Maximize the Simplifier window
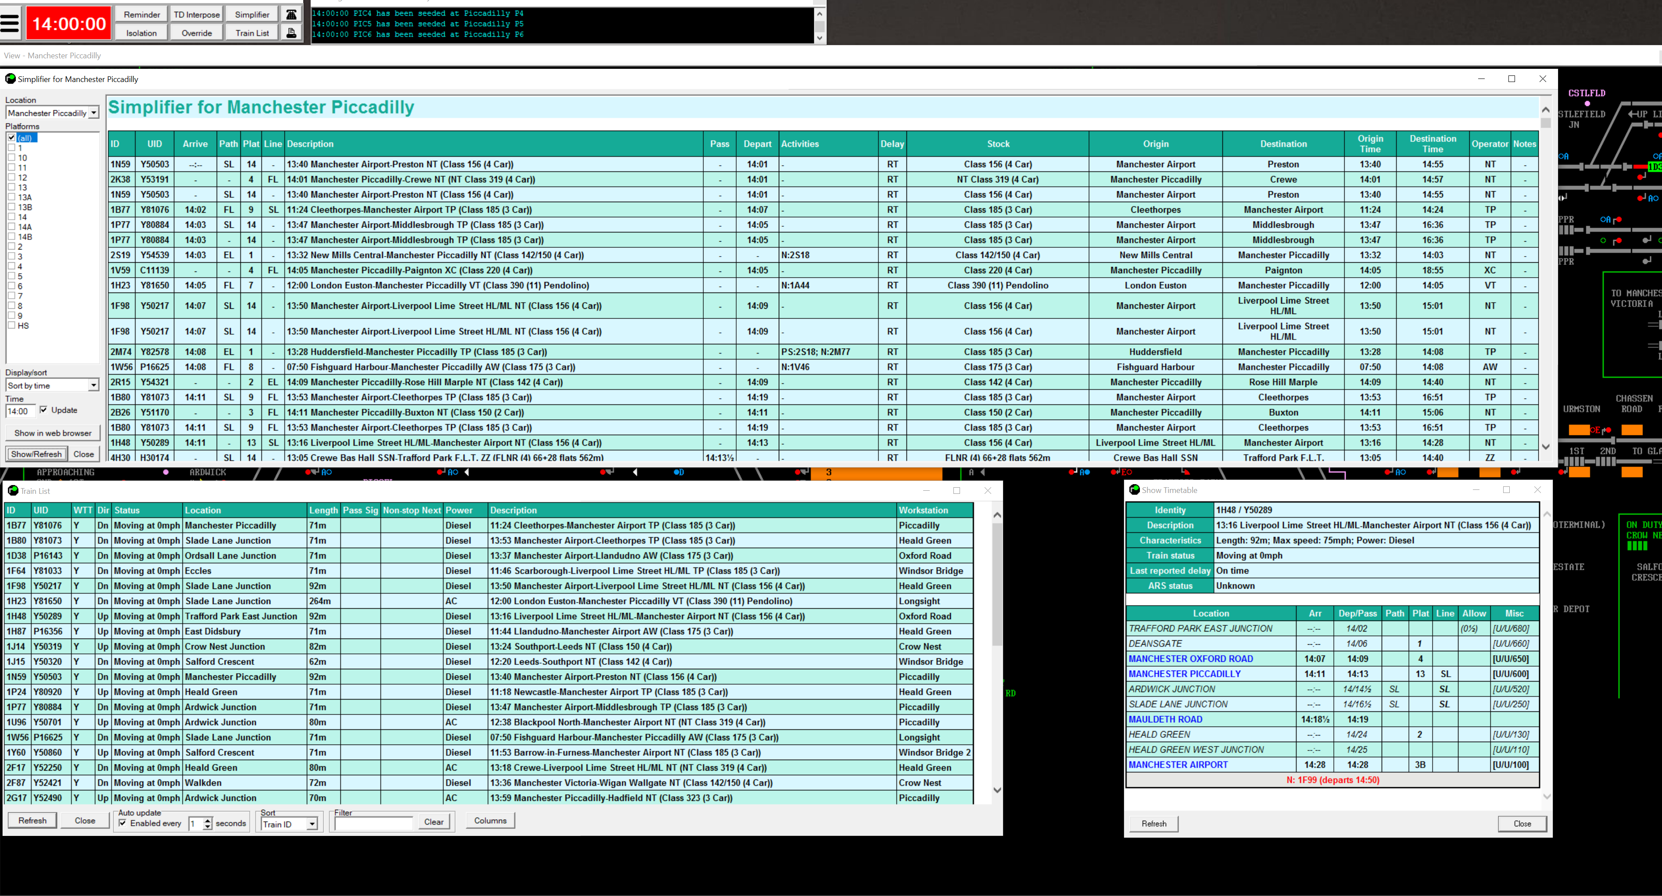This screenshot has height=896, width=1662. (x=1511, y=79)
